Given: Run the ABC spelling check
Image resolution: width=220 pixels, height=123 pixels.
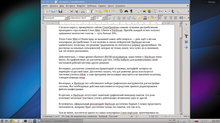Looking at the screenshot, I should 121,11.
